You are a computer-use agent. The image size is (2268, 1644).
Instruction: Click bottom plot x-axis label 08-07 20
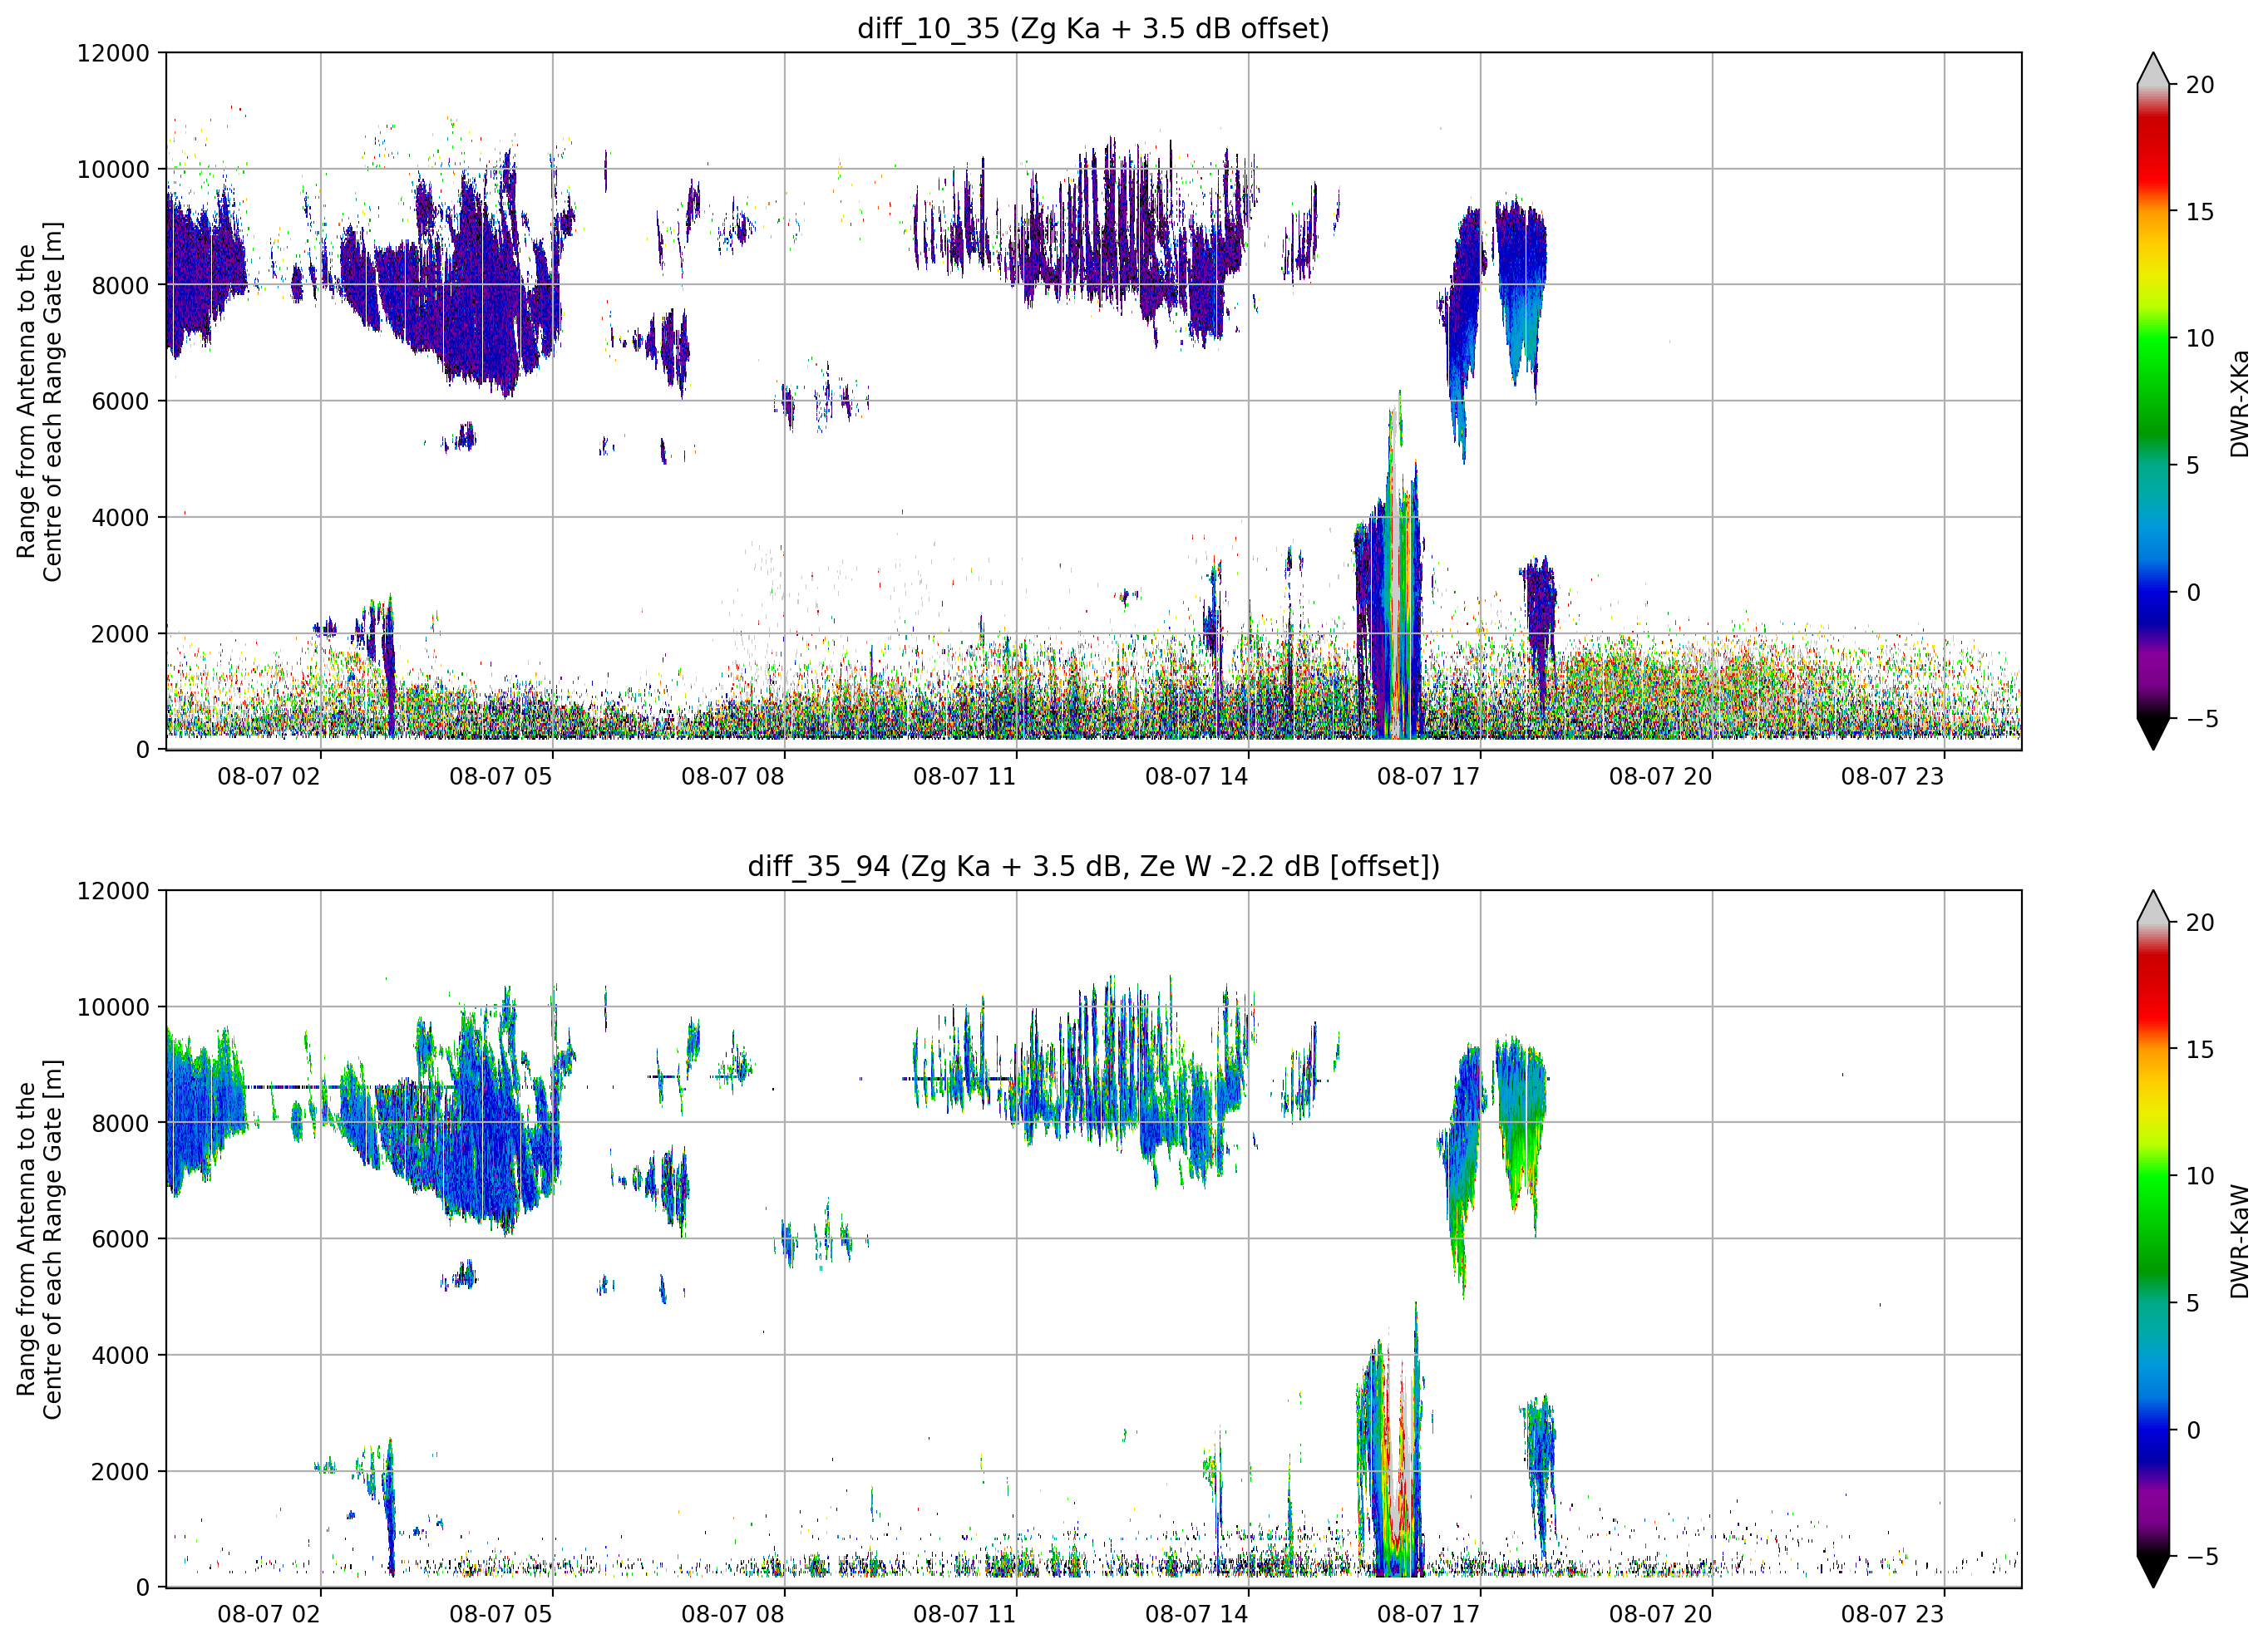tap(1661, 1615)
